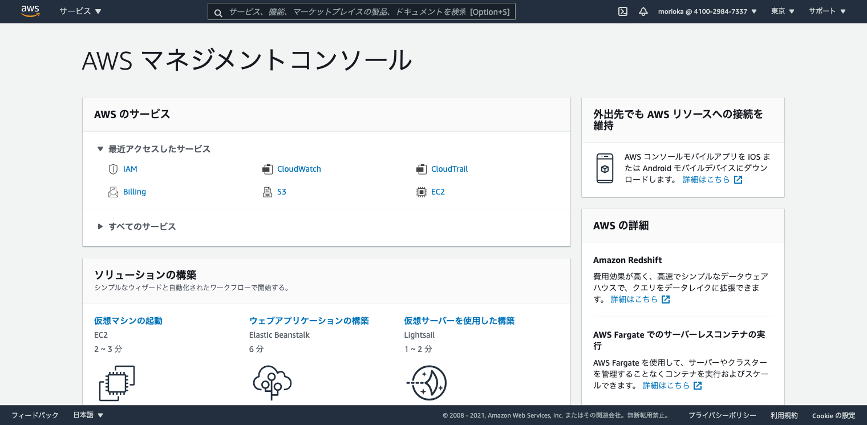Focus the service search input field
The image size is (867, 425).
coord(362,11)
